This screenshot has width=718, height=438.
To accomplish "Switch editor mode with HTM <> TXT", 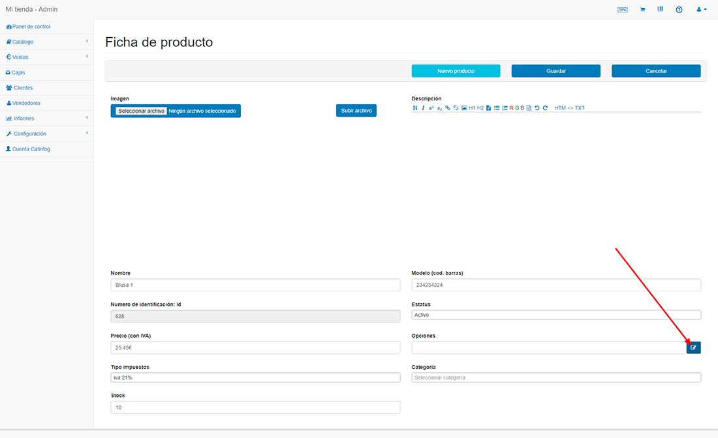I will tap(569, 108).
